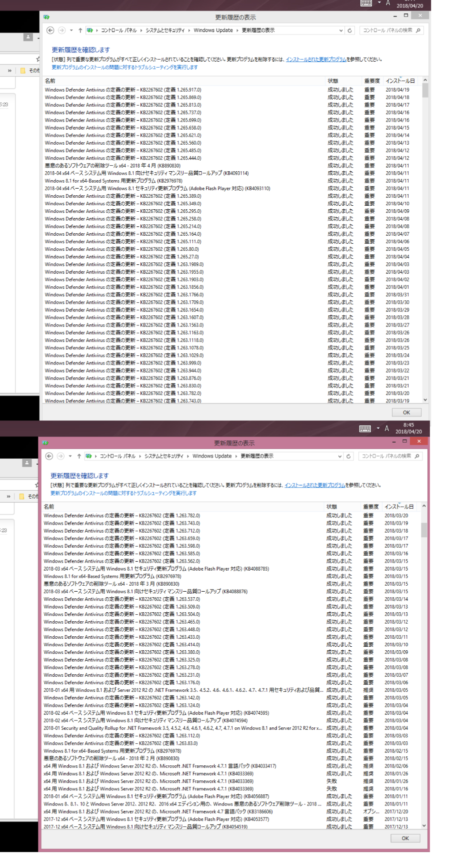Select the Defender update row 定義 1.263.1989.0
451x859 pixels.
(232, 264)
